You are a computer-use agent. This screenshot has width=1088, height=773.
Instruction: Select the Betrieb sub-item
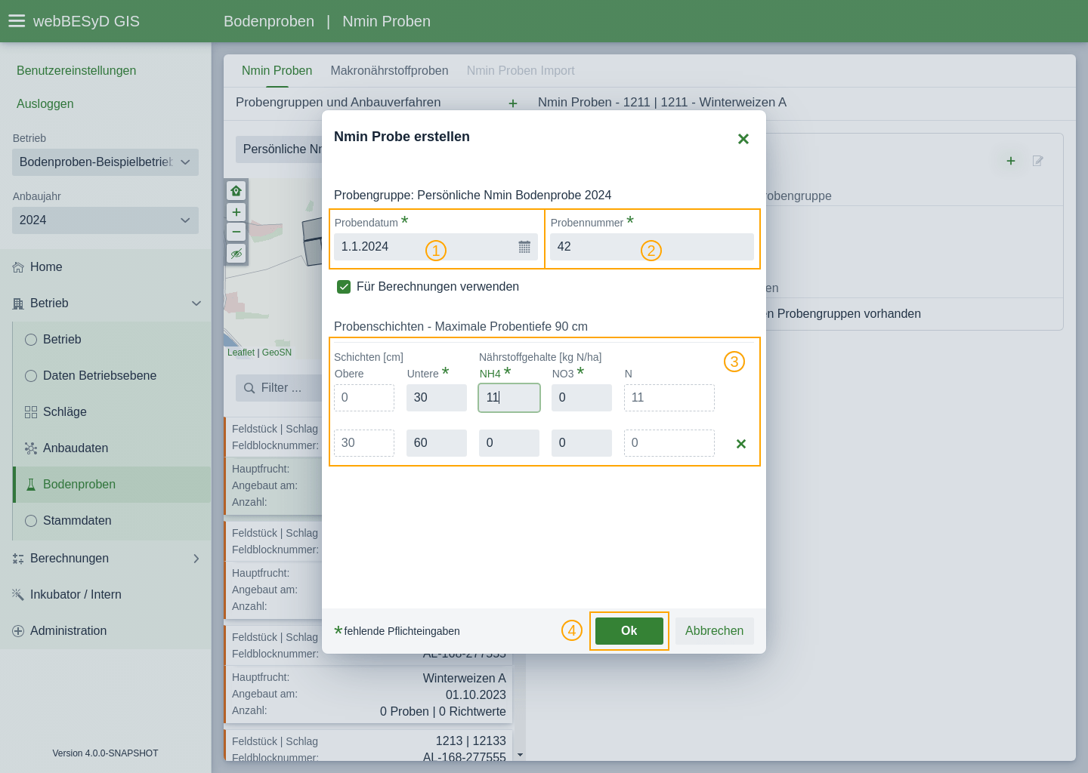(x=112, y=340)
